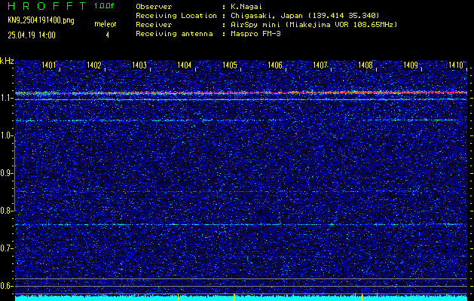Click AirSpy mini receiver value
474x301 pixels.
pyautogui.click(x=313, y=25)
